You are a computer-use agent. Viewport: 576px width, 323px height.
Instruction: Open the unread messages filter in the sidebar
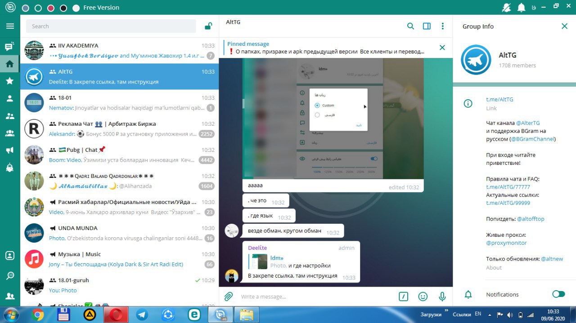[9, 46]
